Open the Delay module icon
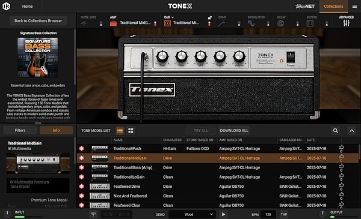Screen dimensions: 361x219 coord(280,23)
